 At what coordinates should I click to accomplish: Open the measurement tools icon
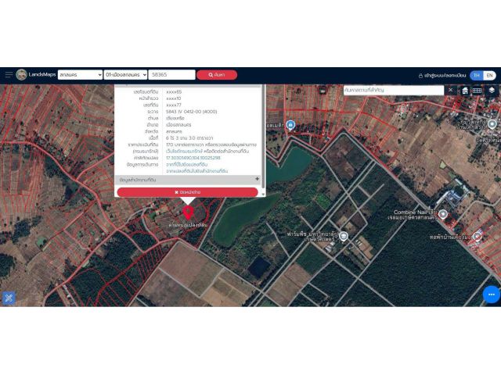coord(9,298)
